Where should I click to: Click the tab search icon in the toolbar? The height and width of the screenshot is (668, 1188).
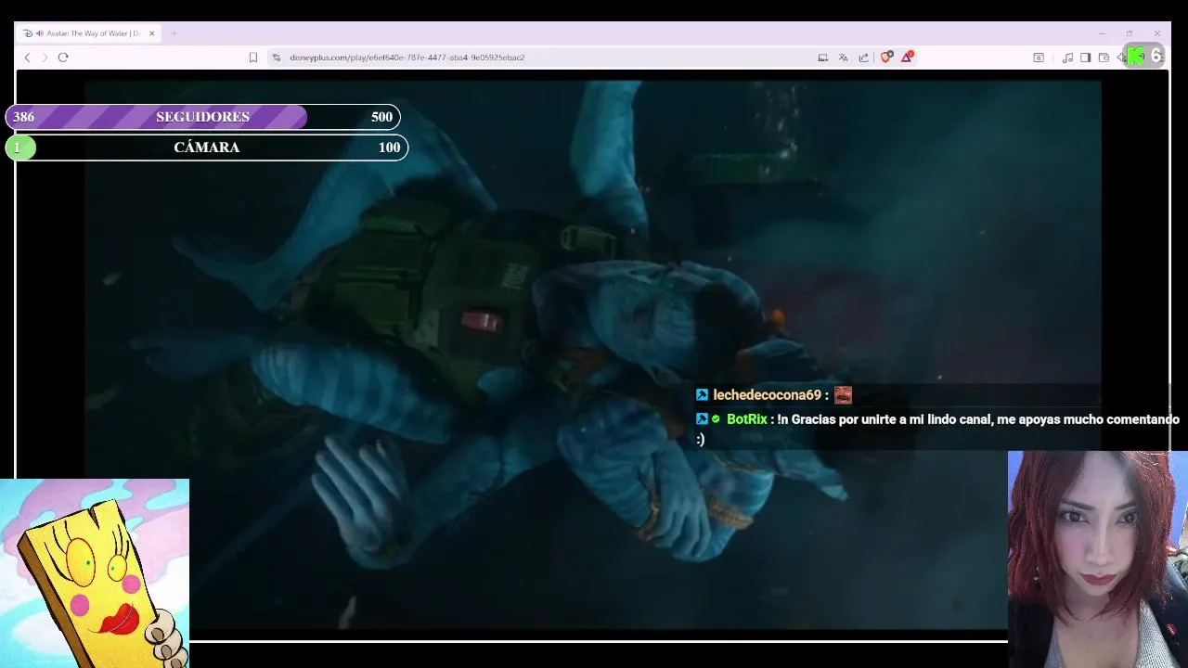click(1039, 58)
